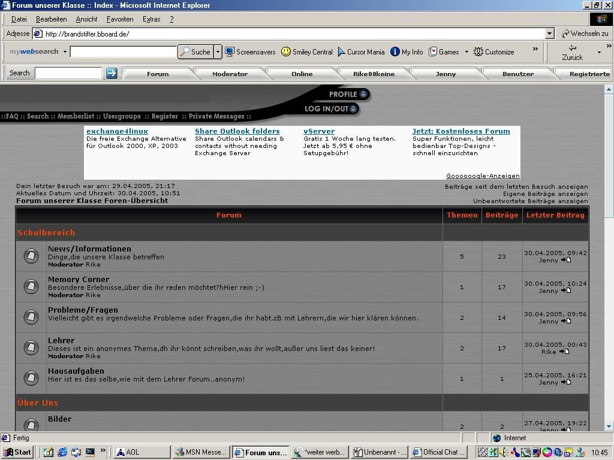Open Unbeantwortete Beiträge anzeigen link
Image resolution: width=614 pixels, height=460 pixels.
pyautogui.click(x=530, y=201)
